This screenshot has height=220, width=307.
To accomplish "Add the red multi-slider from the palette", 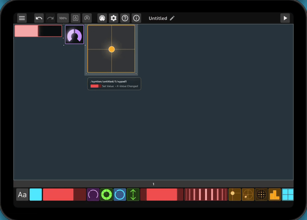I will click(206, 195).
